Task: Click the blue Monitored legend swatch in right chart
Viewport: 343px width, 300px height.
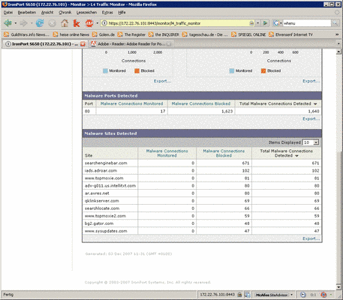Action: [x=232, y=70]
